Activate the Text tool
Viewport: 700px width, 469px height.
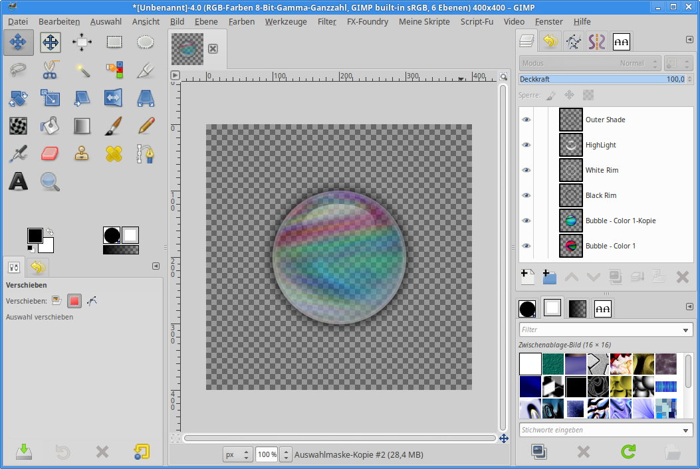18,181
